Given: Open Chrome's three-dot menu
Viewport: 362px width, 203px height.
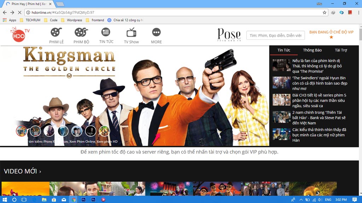Looking at the screenshot, I should click(x=358, y=12).
